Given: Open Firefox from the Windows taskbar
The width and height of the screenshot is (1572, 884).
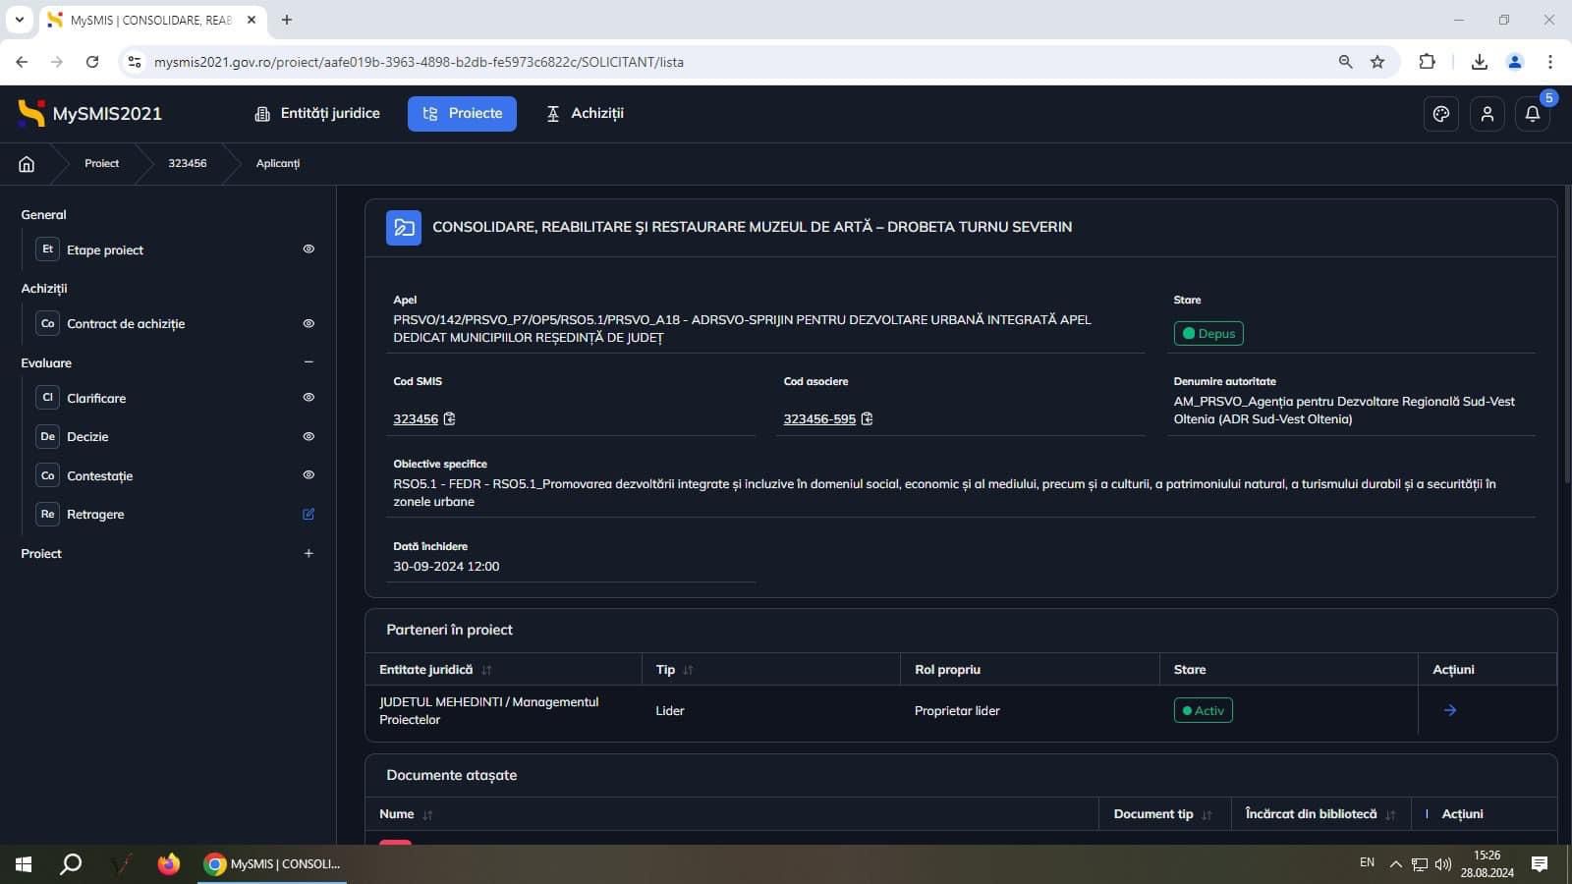Looking at the screenshot, I should point(169,864).
